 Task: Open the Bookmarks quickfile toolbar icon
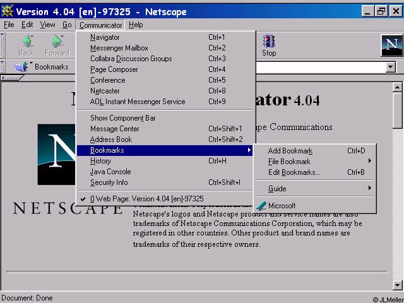coord(21,67)
